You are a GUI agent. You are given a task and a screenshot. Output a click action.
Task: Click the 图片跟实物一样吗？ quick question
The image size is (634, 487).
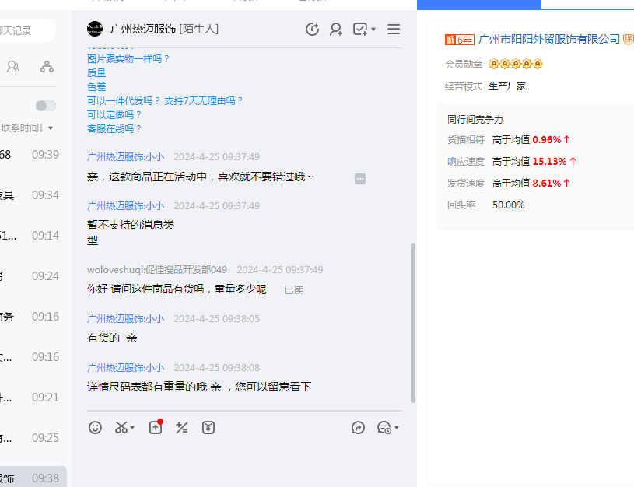(128, 59)
